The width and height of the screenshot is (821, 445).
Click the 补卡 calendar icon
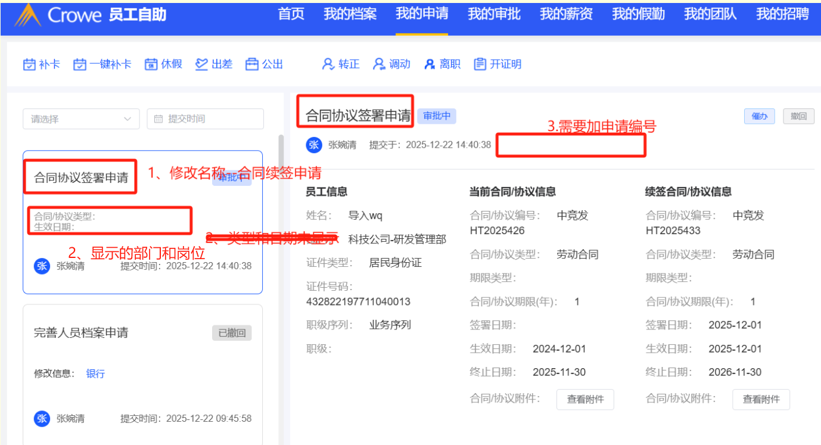click(29, 64)
